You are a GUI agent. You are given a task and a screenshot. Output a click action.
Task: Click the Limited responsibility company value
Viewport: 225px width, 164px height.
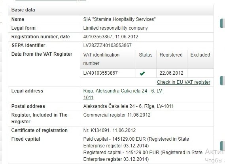(115, 28)
